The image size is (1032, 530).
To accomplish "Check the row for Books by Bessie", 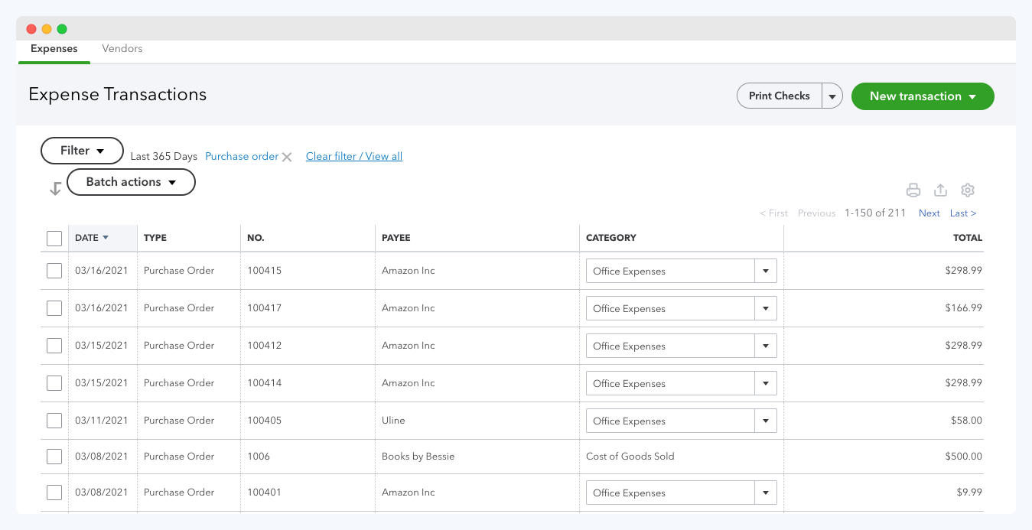I will click(x=54, y=456).
